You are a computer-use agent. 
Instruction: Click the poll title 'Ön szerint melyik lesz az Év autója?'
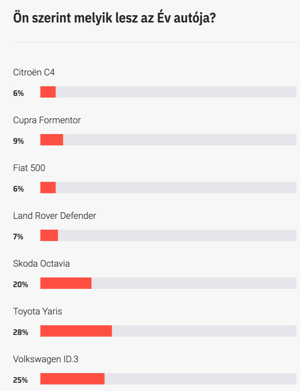pos(114,18)
